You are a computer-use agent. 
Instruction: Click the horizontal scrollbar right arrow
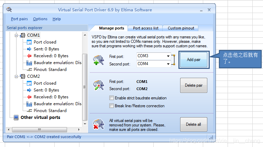[x=79, y=130]
